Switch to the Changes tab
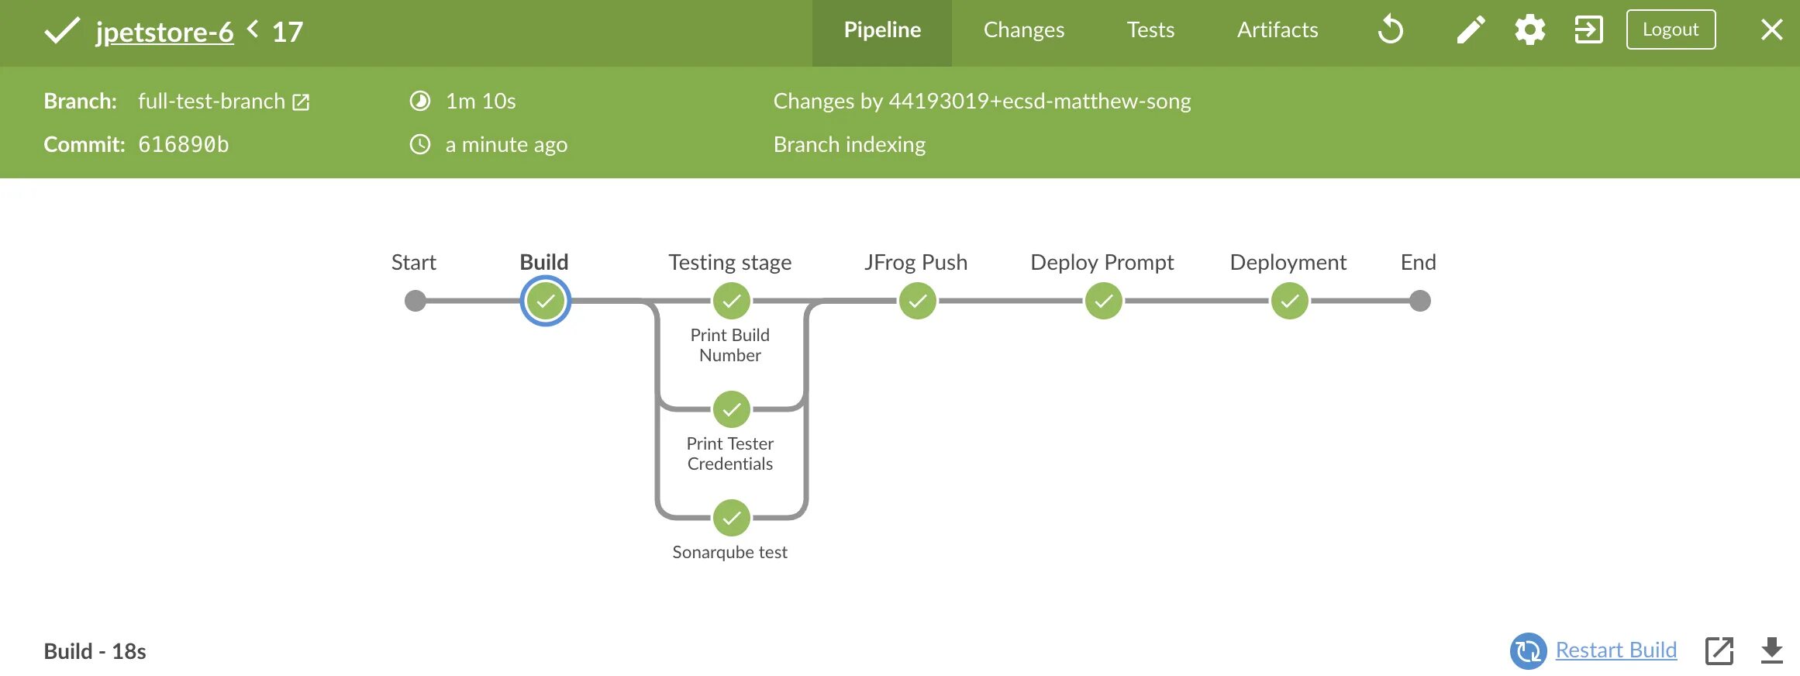The width and height of the screenshot is (1800, 676). click(x=1023, y=30)
